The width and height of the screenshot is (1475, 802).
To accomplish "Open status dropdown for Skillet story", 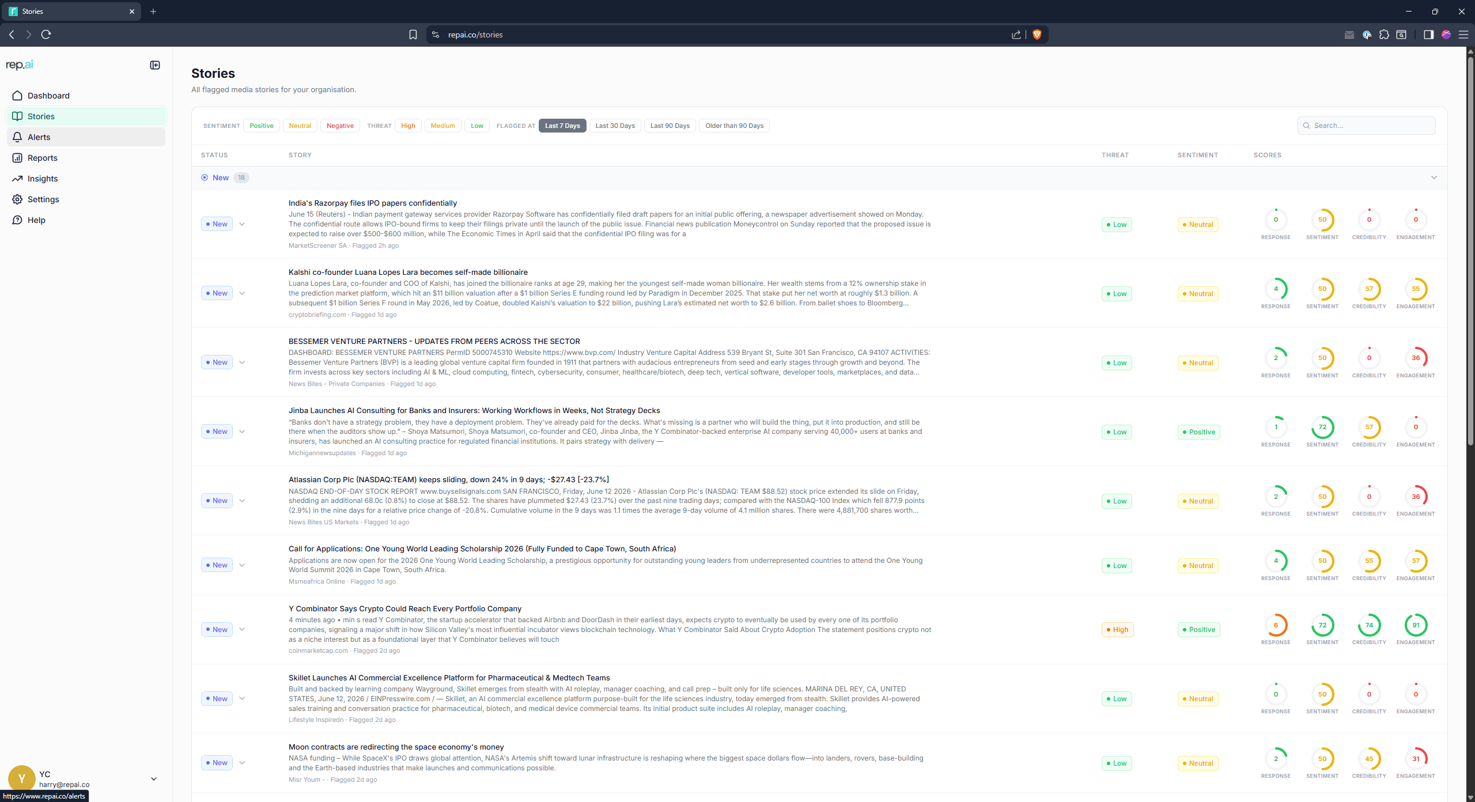I will [x=242, y=699].
